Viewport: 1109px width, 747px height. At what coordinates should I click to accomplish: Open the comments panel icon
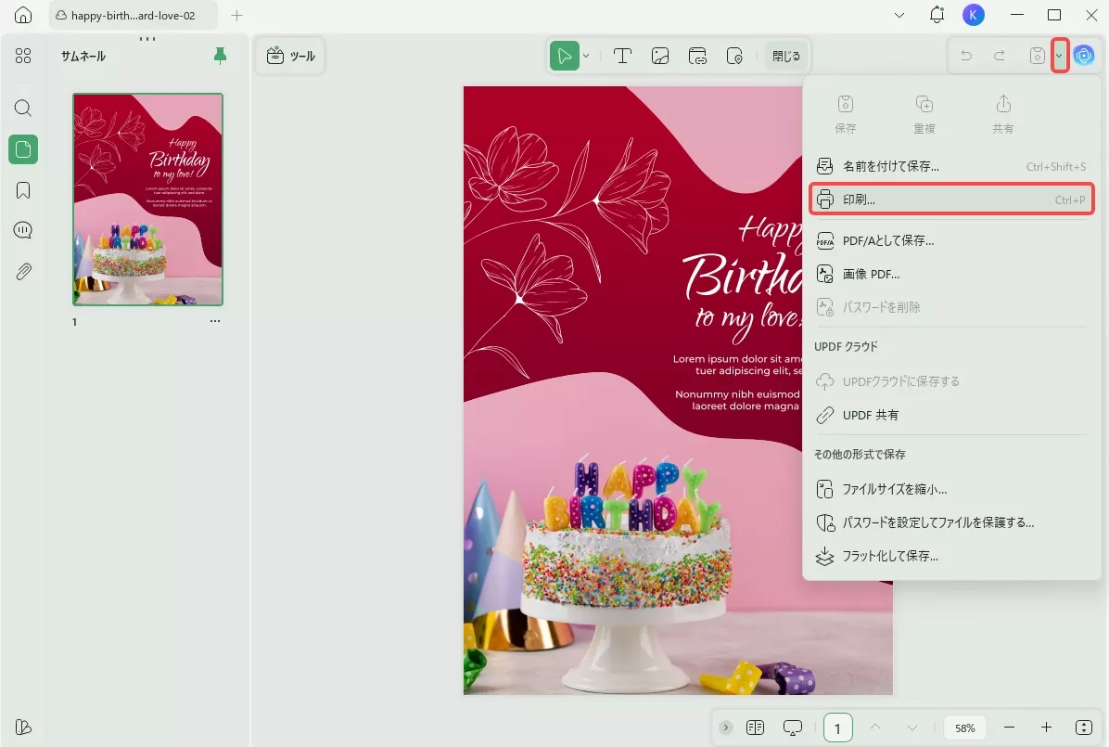pyautogui.click(x=23, y=230)
